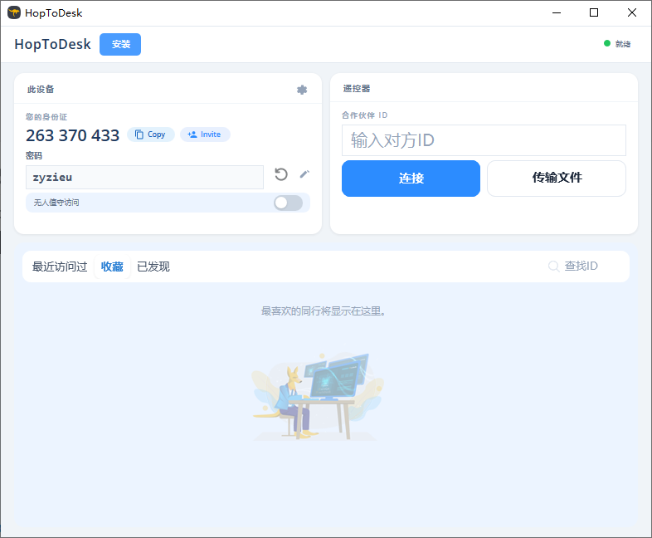The height and width of the screenshot is (538, 652).
Task: Click the 传输文件 button
Action: point(556,179)
